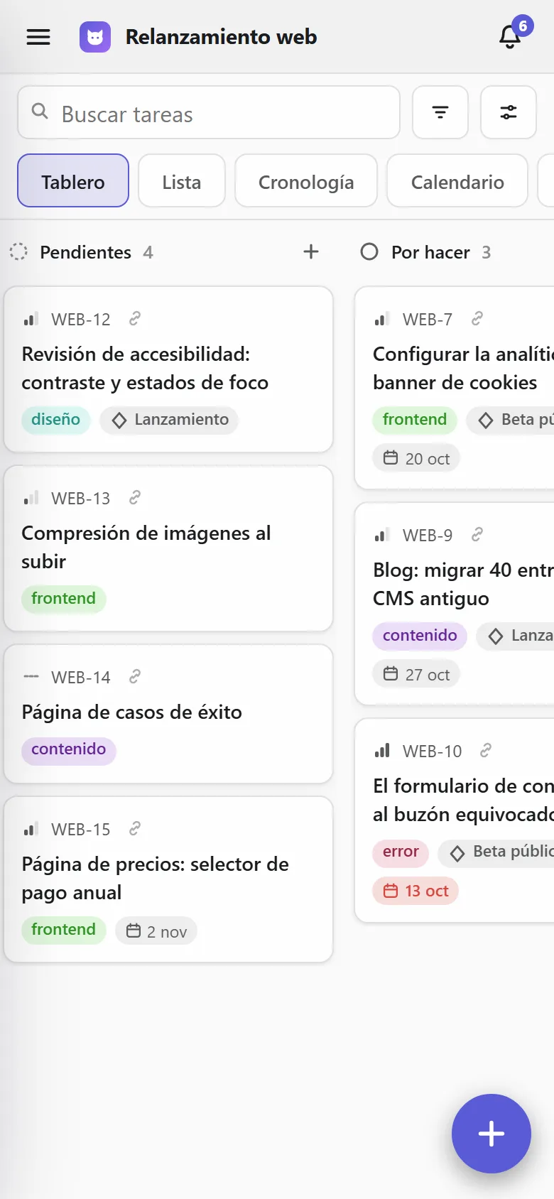554x1199 pixels.
Task: Click the Pendientes dashed status icon
Action: tap(18, 251)
